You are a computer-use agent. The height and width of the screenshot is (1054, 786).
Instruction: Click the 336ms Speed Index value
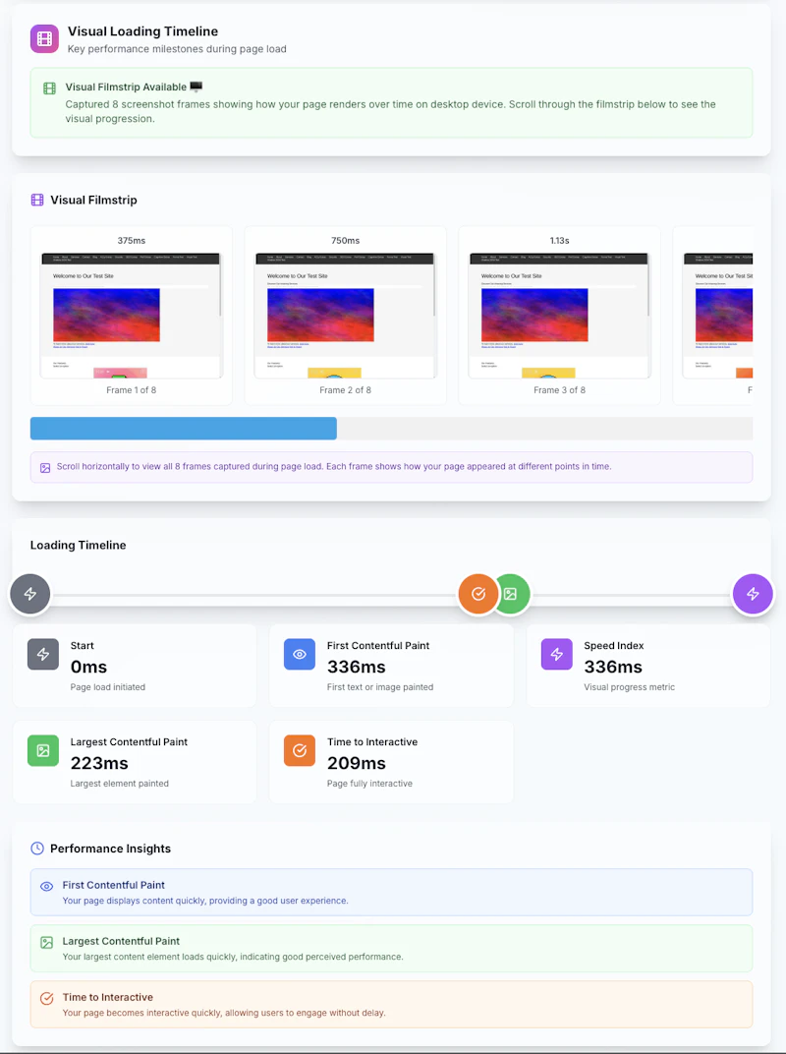pos(613,667)
